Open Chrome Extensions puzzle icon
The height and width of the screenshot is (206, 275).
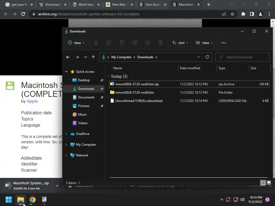(x=243, y=14)
